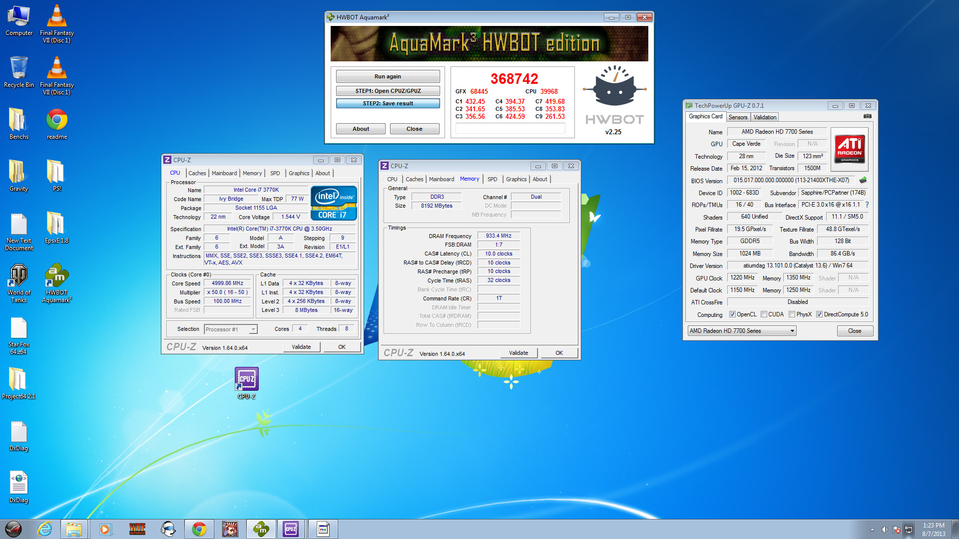Open VLC Final Fantasy VII Disc 1 top icon
959x539 pixels.
pyautogui.click(x=57, y=22)
